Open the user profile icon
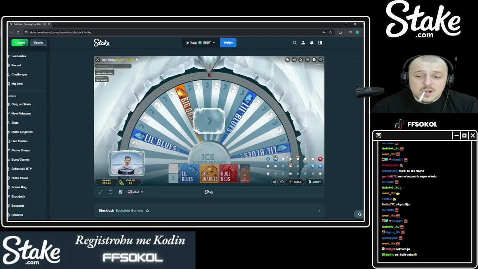 tap(303, 43)
